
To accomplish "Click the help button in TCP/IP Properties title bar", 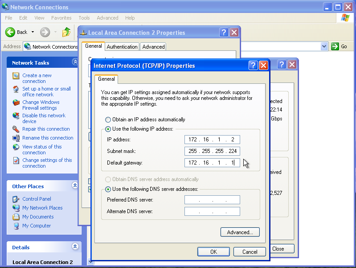I will [253, 66].
